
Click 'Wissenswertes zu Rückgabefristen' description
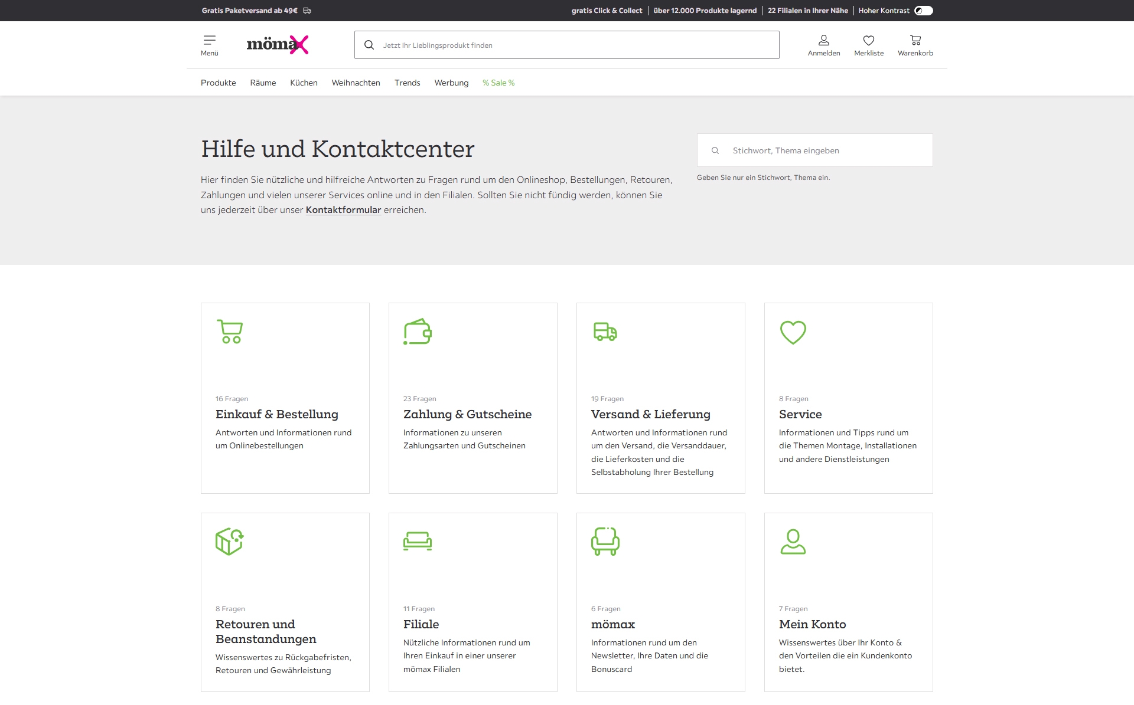283,664
